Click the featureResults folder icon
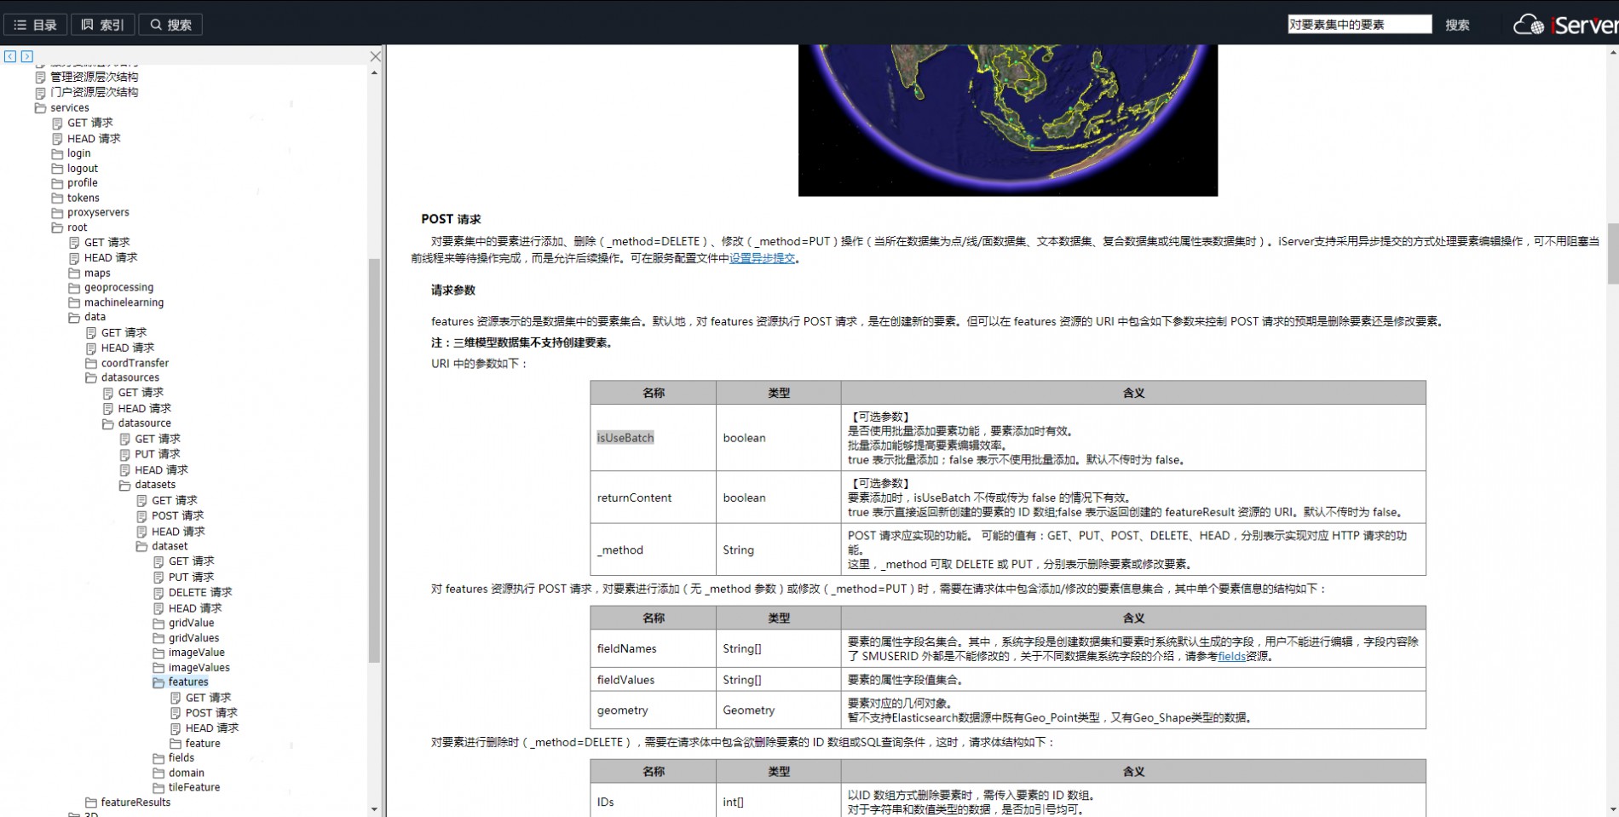The width and height of the screenshot is (1619, 817). [91, 803]
